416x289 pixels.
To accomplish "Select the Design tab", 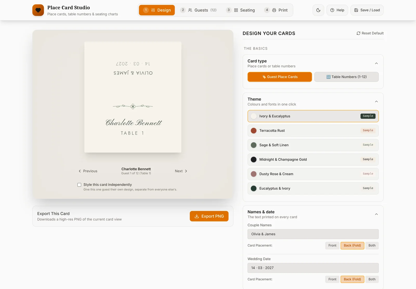I will click(x=157, y=10).
